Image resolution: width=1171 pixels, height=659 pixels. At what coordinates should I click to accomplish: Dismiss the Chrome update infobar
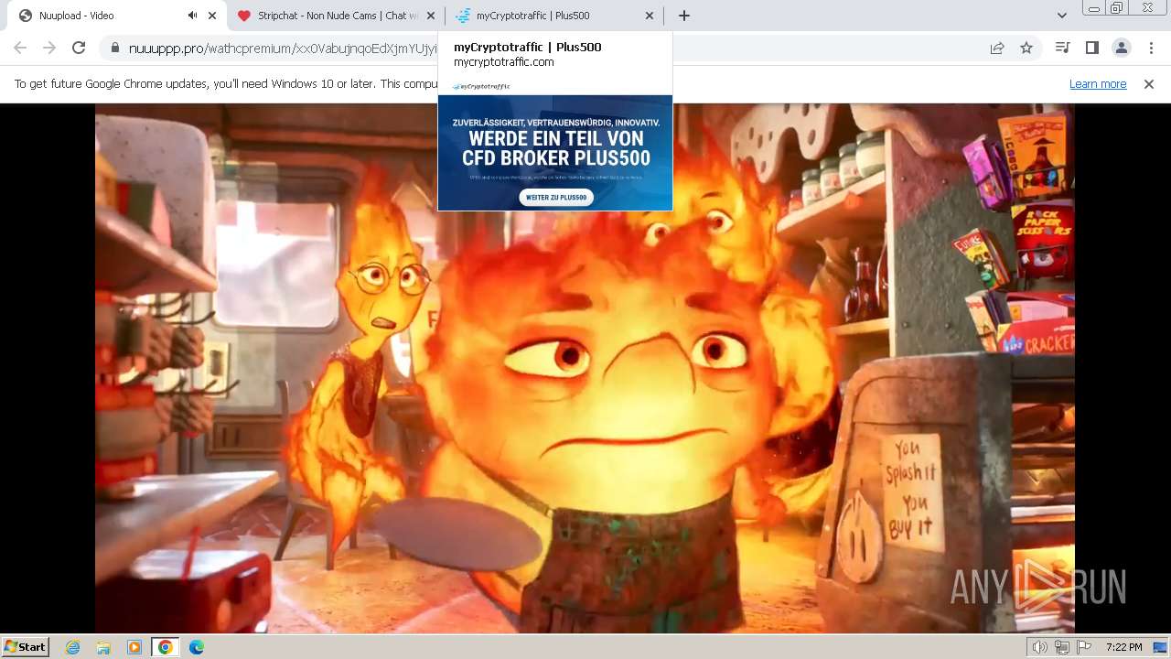[1149, 84]
